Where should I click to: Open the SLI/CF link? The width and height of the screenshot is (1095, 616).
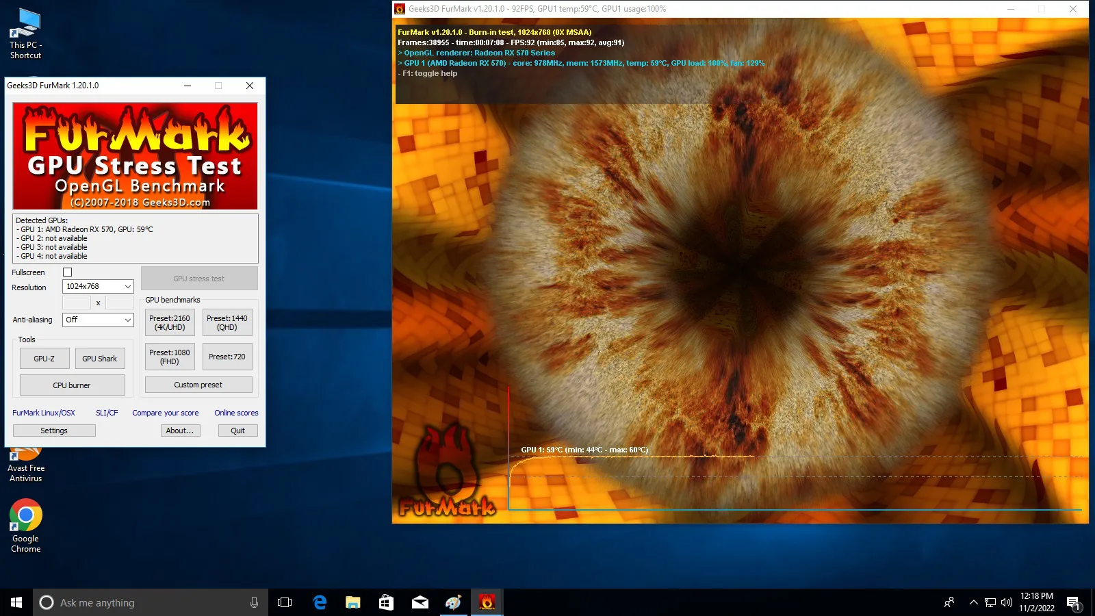pos(107,413)
